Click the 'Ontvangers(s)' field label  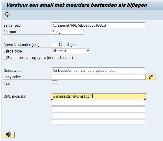(x=15, y=96)
